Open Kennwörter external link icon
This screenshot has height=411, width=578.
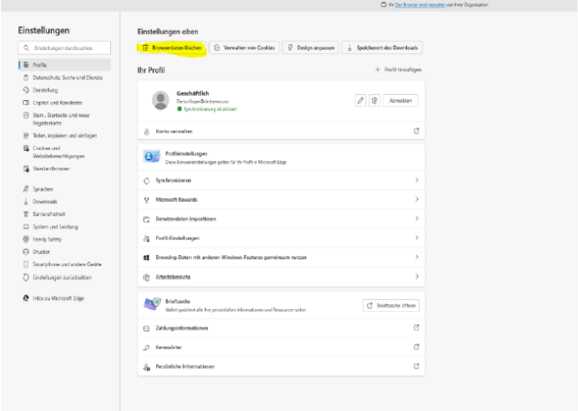point(415,347)
